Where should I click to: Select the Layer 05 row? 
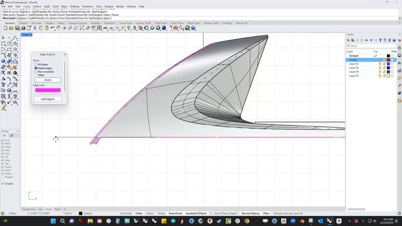click(371, 76)
